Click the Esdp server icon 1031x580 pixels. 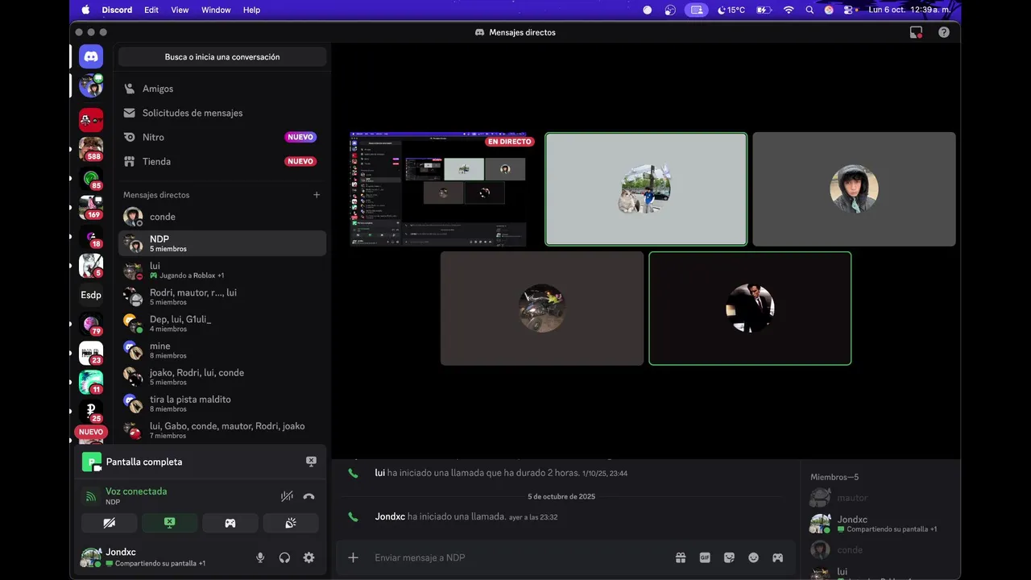[91, 295]
